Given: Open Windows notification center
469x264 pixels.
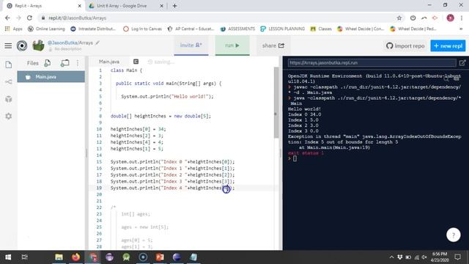Looking at the screenshot, I should (457, 257).
